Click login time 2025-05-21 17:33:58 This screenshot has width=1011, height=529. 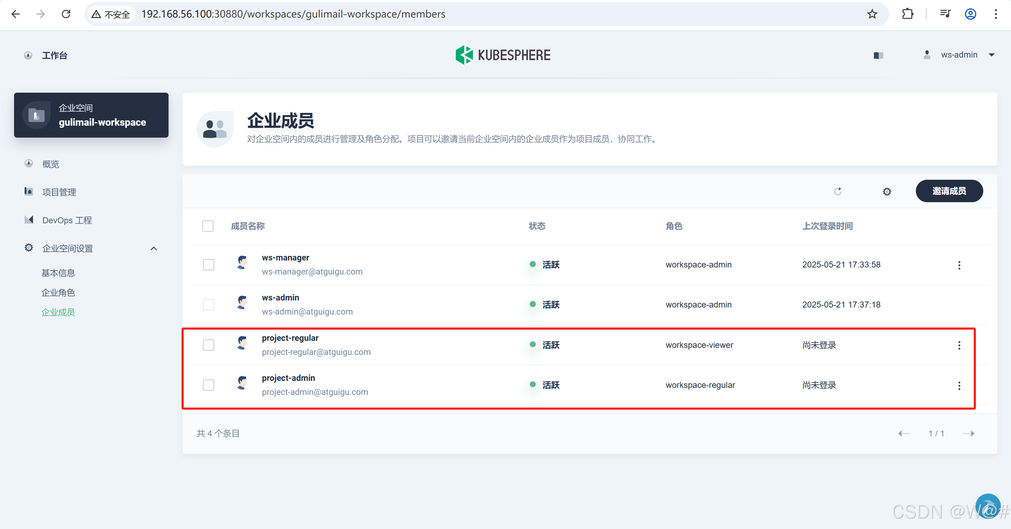841,265
